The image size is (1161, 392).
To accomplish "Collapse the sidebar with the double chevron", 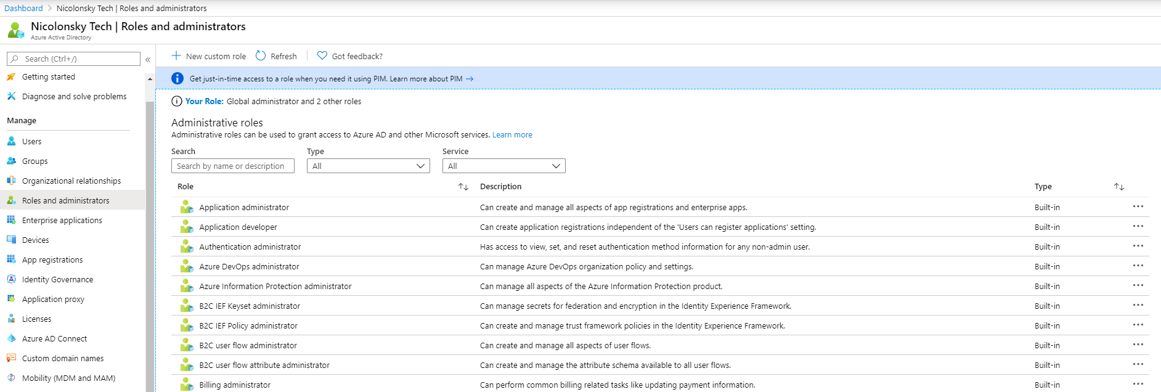I will (148, 59).
